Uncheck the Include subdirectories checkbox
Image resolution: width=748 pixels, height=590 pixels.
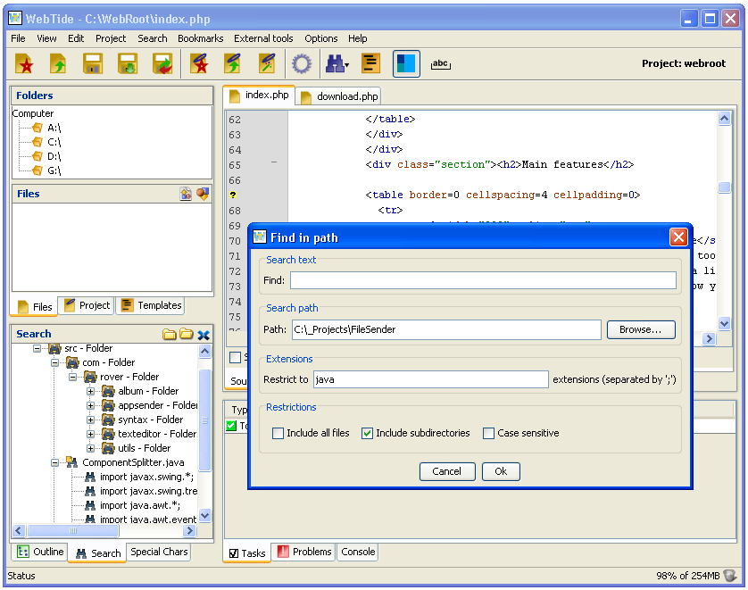click(x=367, y=433)
